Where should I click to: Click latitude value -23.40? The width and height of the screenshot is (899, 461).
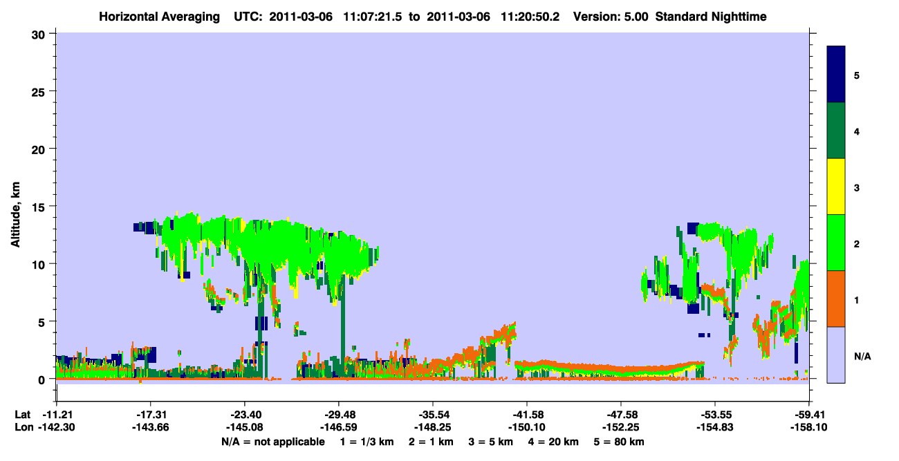(244, 415)
